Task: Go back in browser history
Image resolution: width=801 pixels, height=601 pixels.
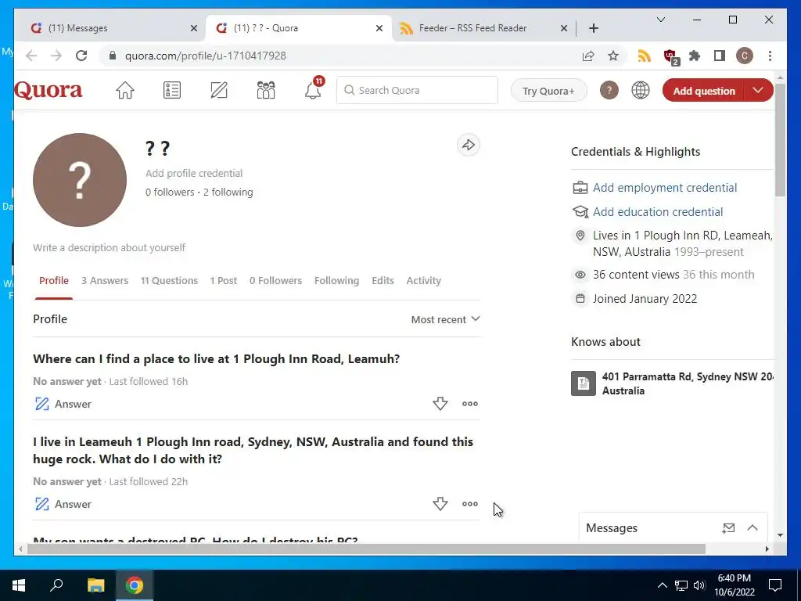Action: [31, 56]
